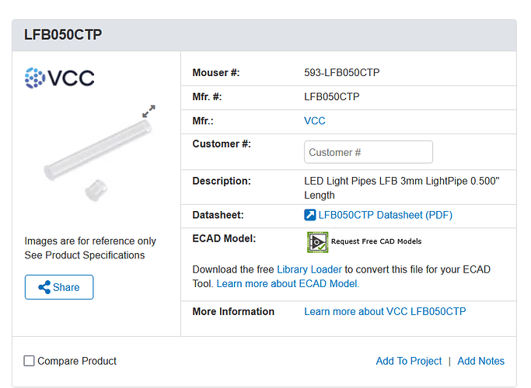Viewport: 531px width, 388px height.
Task: Click the LFB050CTP product title header
Action: click(63, 35)
